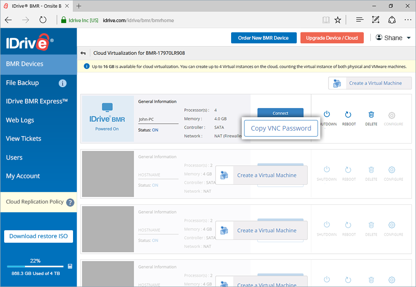Click the storage details icon near 868.3 GB usage
Viewport: 416px width, 287px height.
70,266
